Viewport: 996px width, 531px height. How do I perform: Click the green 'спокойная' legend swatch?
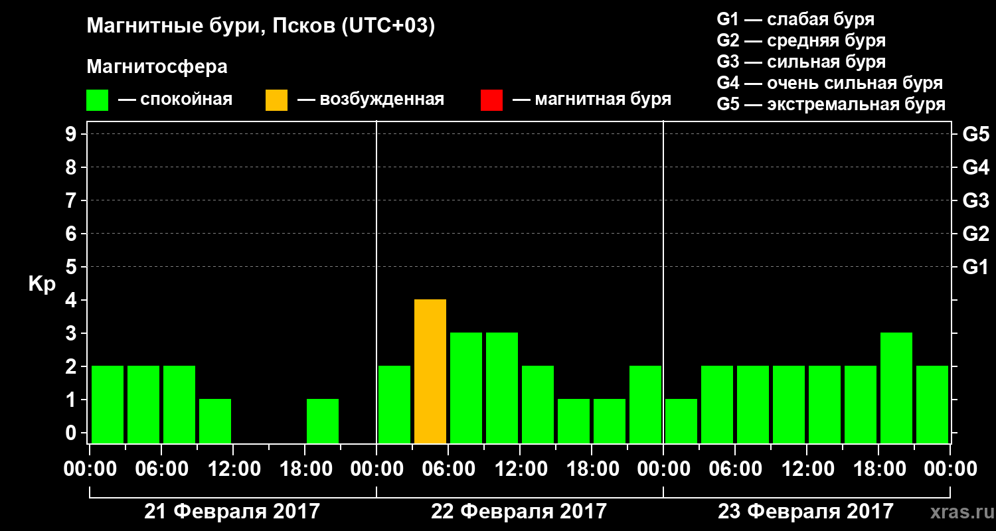pos(98,100)
